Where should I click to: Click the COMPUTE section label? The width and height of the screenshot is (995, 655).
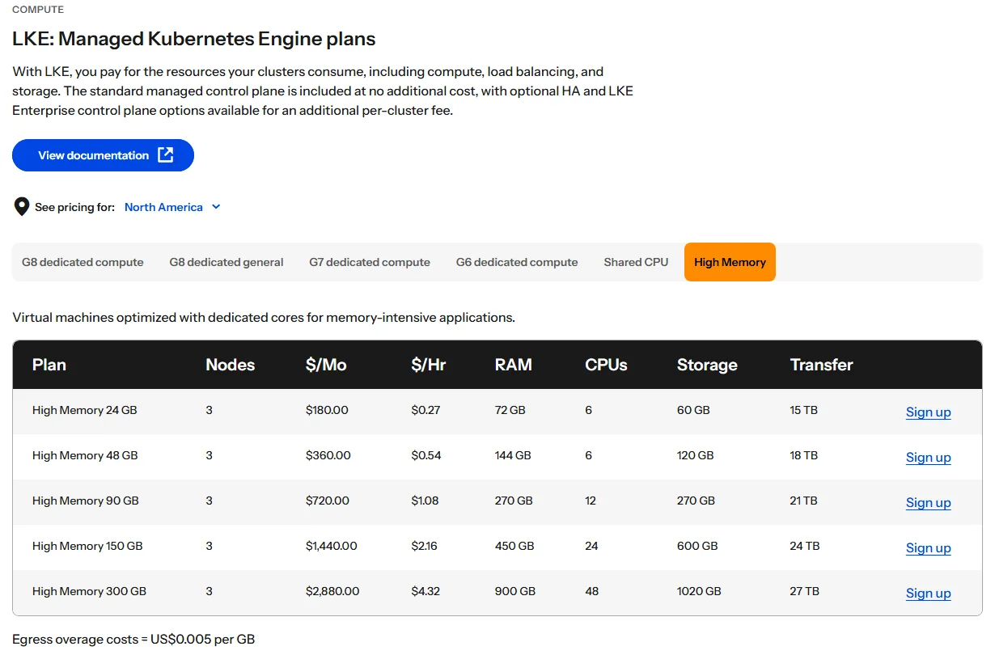click(x=38, y=10)
